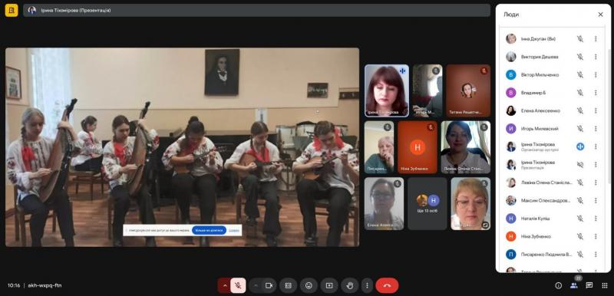Screen dimensions: 614x296
Task: Click mute icon next to Елена Алексеенко
Action: (x=580, y=110)
